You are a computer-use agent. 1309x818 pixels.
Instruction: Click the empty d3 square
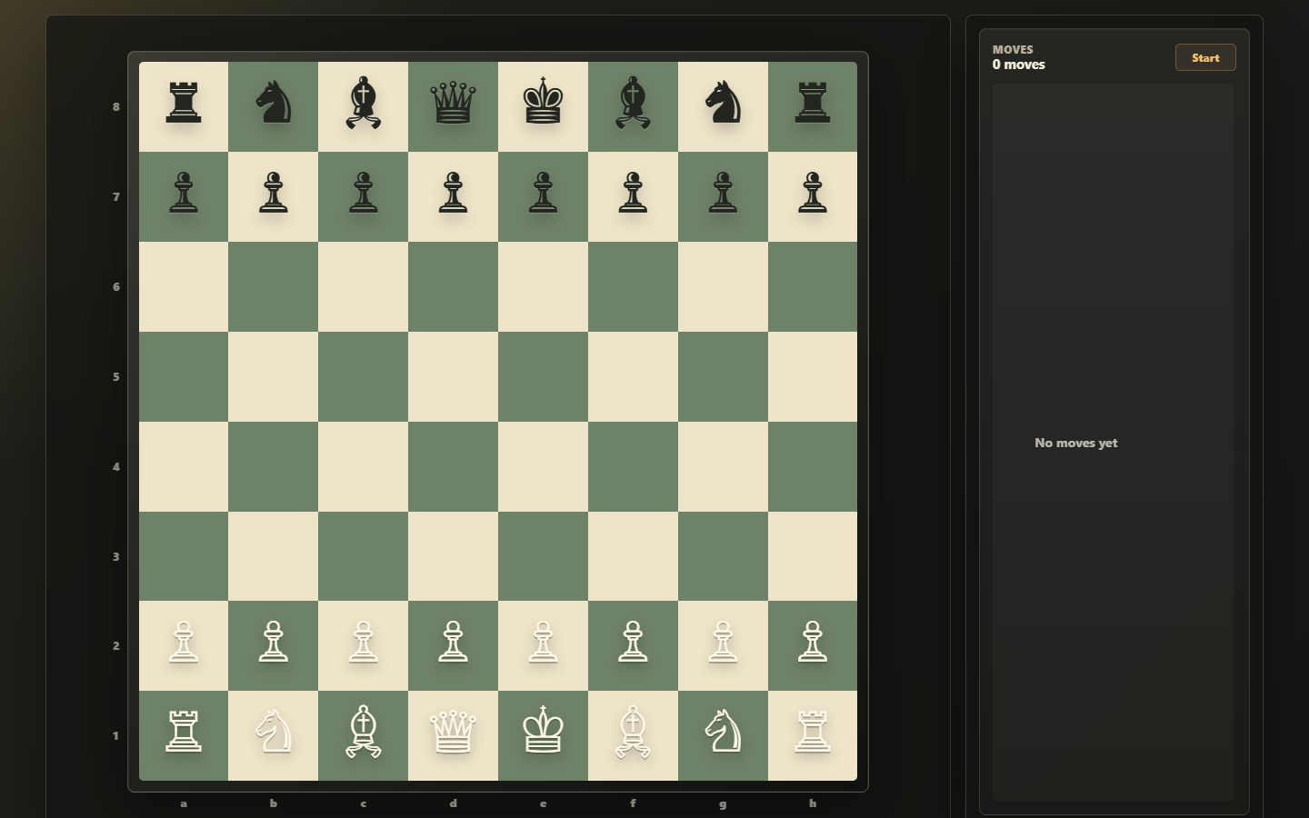(x=453, y=556)
